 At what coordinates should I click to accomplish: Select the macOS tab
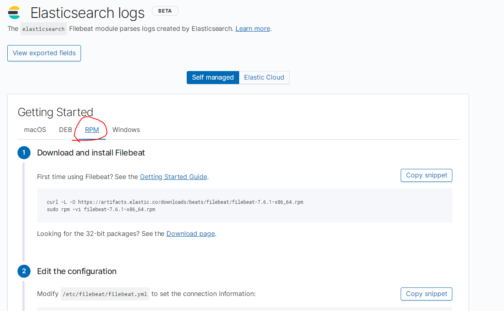click(35, 130)
